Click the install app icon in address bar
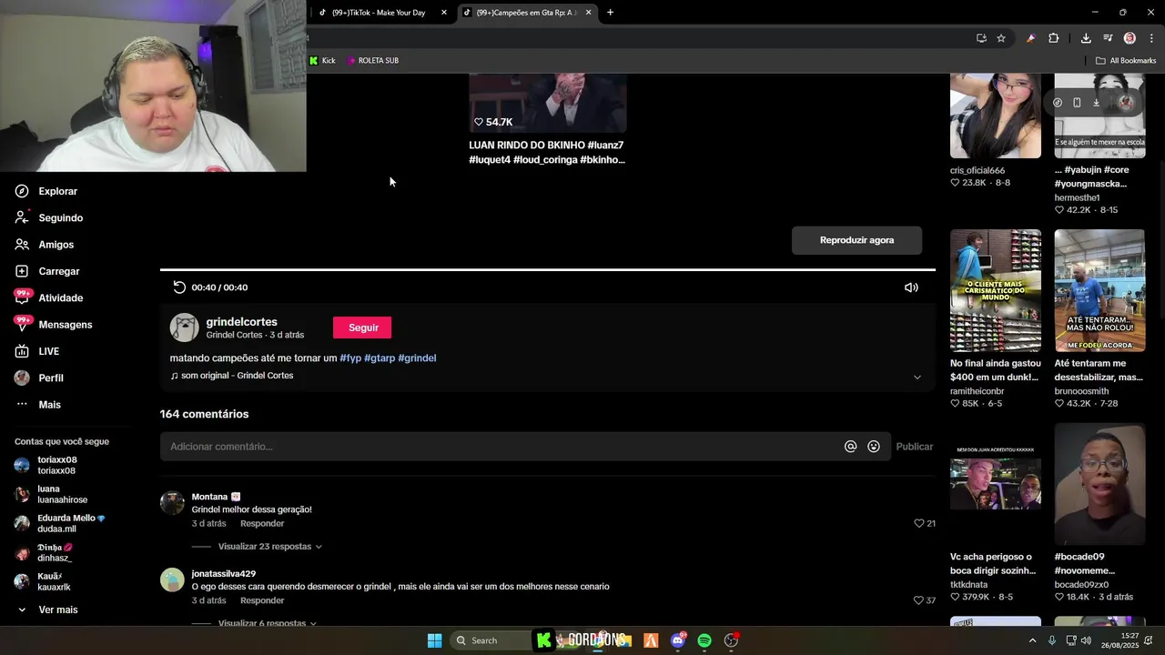Screen dimensions: 1165x655 pyautogui.click(x=981, y=38)
